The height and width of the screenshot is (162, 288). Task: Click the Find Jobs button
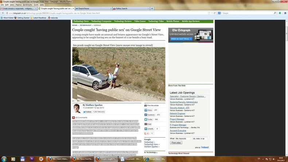pyautogui.click(x=176, y=143)
